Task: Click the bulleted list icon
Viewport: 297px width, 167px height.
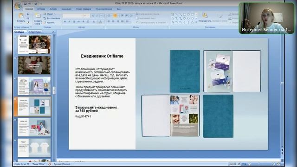Action: pyautogui.click(x=109, y=16)
